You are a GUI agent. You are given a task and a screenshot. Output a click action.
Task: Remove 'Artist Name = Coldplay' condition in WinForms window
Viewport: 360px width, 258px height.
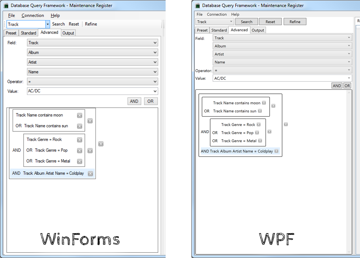click(90, 173)
